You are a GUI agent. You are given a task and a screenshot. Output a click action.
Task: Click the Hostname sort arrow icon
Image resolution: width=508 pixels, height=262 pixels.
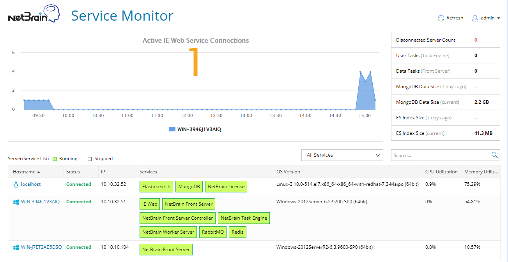39,172
